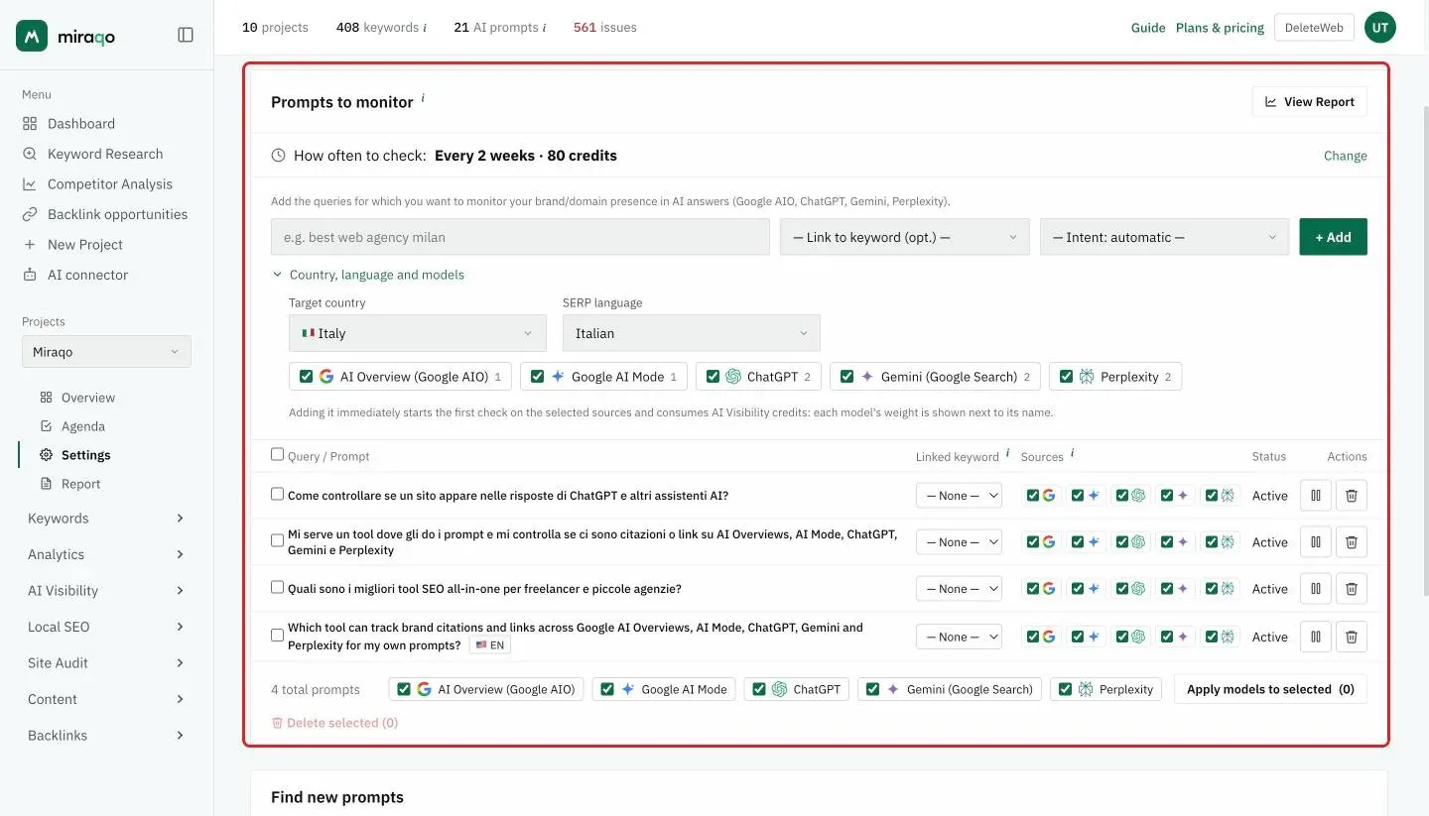Collapse Country, language and models section

(368, 275)
